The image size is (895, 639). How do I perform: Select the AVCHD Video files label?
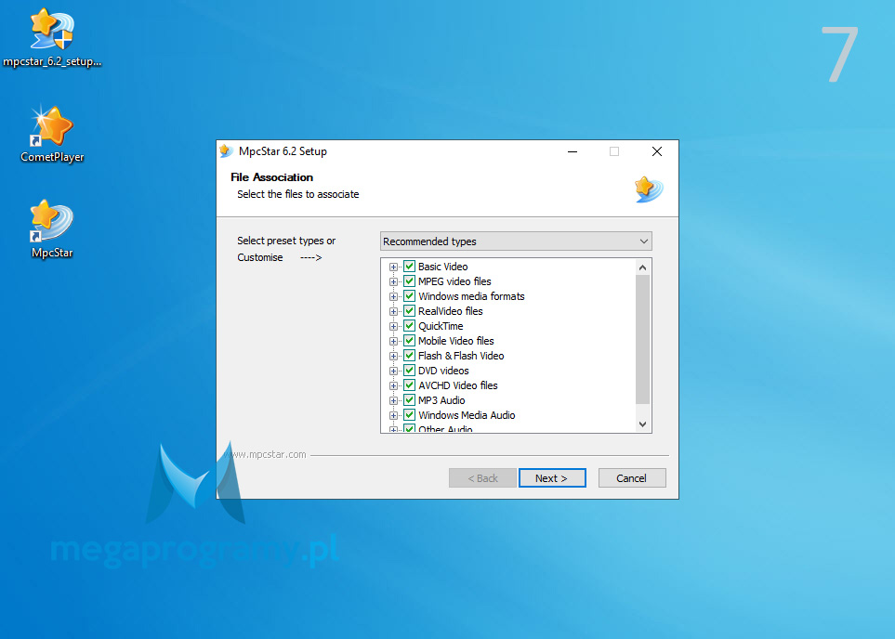(x=458, y=385)
